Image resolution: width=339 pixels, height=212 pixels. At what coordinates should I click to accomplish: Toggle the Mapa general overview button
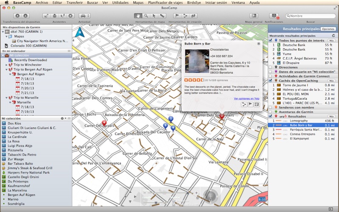point(254,16)
